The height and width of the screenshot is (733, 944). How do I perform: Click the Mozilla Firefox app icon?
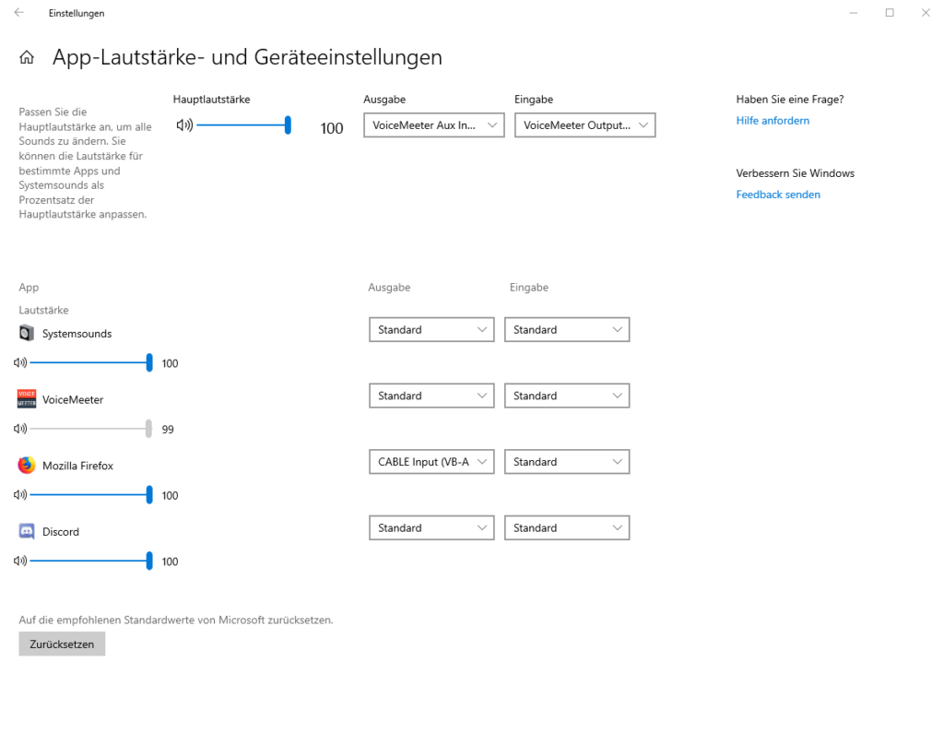coord(27,465)
